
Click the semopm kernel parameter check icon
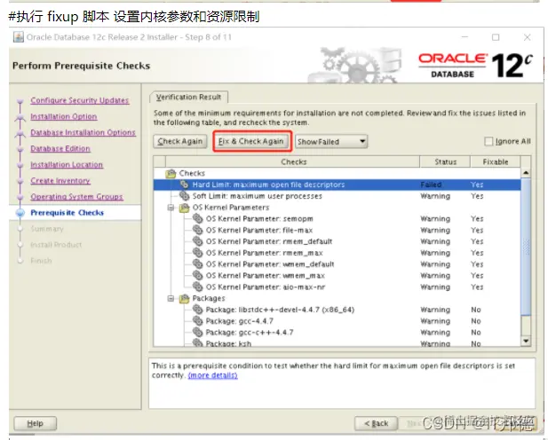click(198, 218)
